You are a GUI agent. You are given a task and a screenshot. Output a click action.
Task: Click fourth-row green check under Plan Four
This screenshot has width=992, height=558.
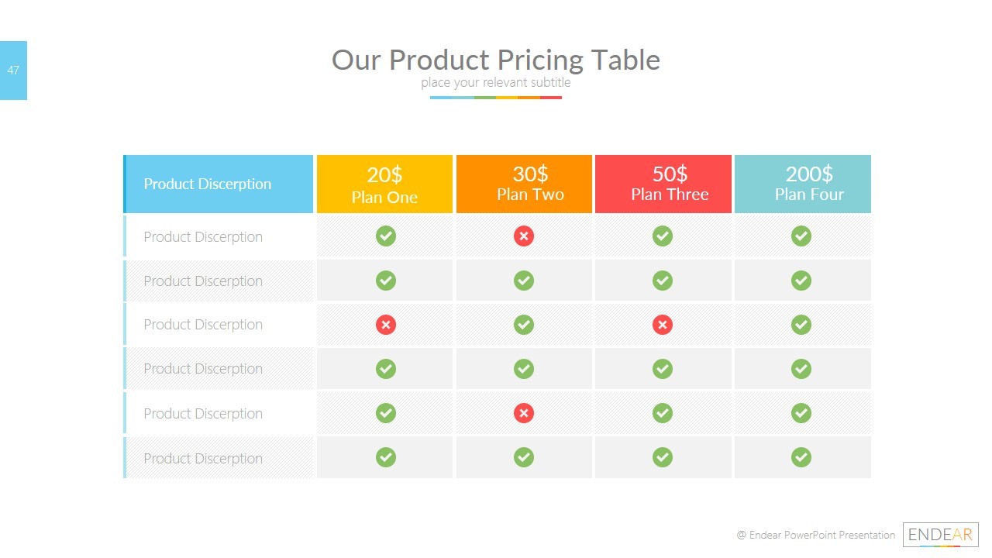(801, 369)
